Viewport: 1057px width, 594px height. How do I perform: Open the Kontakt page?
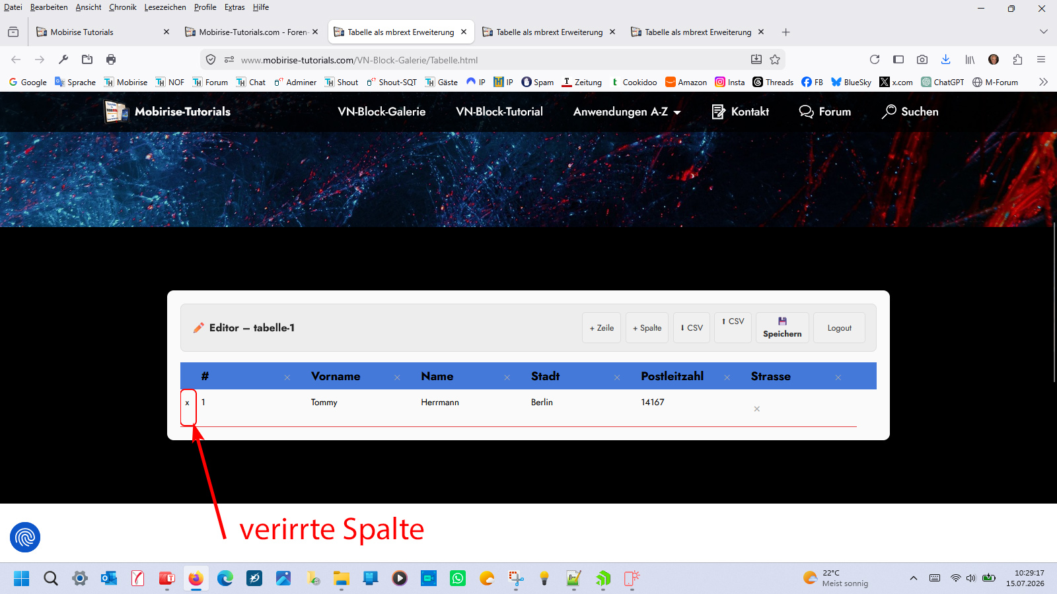click(740, 112)
